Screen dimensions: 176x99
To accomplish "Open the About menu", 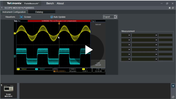I will (60, 3).
